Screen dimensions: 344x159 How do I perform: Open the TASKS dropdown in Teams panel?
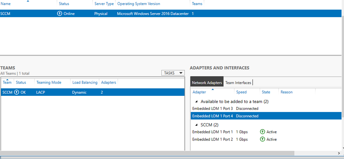pos(173,73)
